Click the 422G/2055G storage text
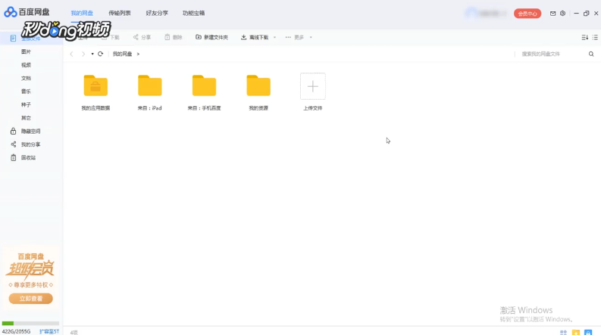 point(16,331)
